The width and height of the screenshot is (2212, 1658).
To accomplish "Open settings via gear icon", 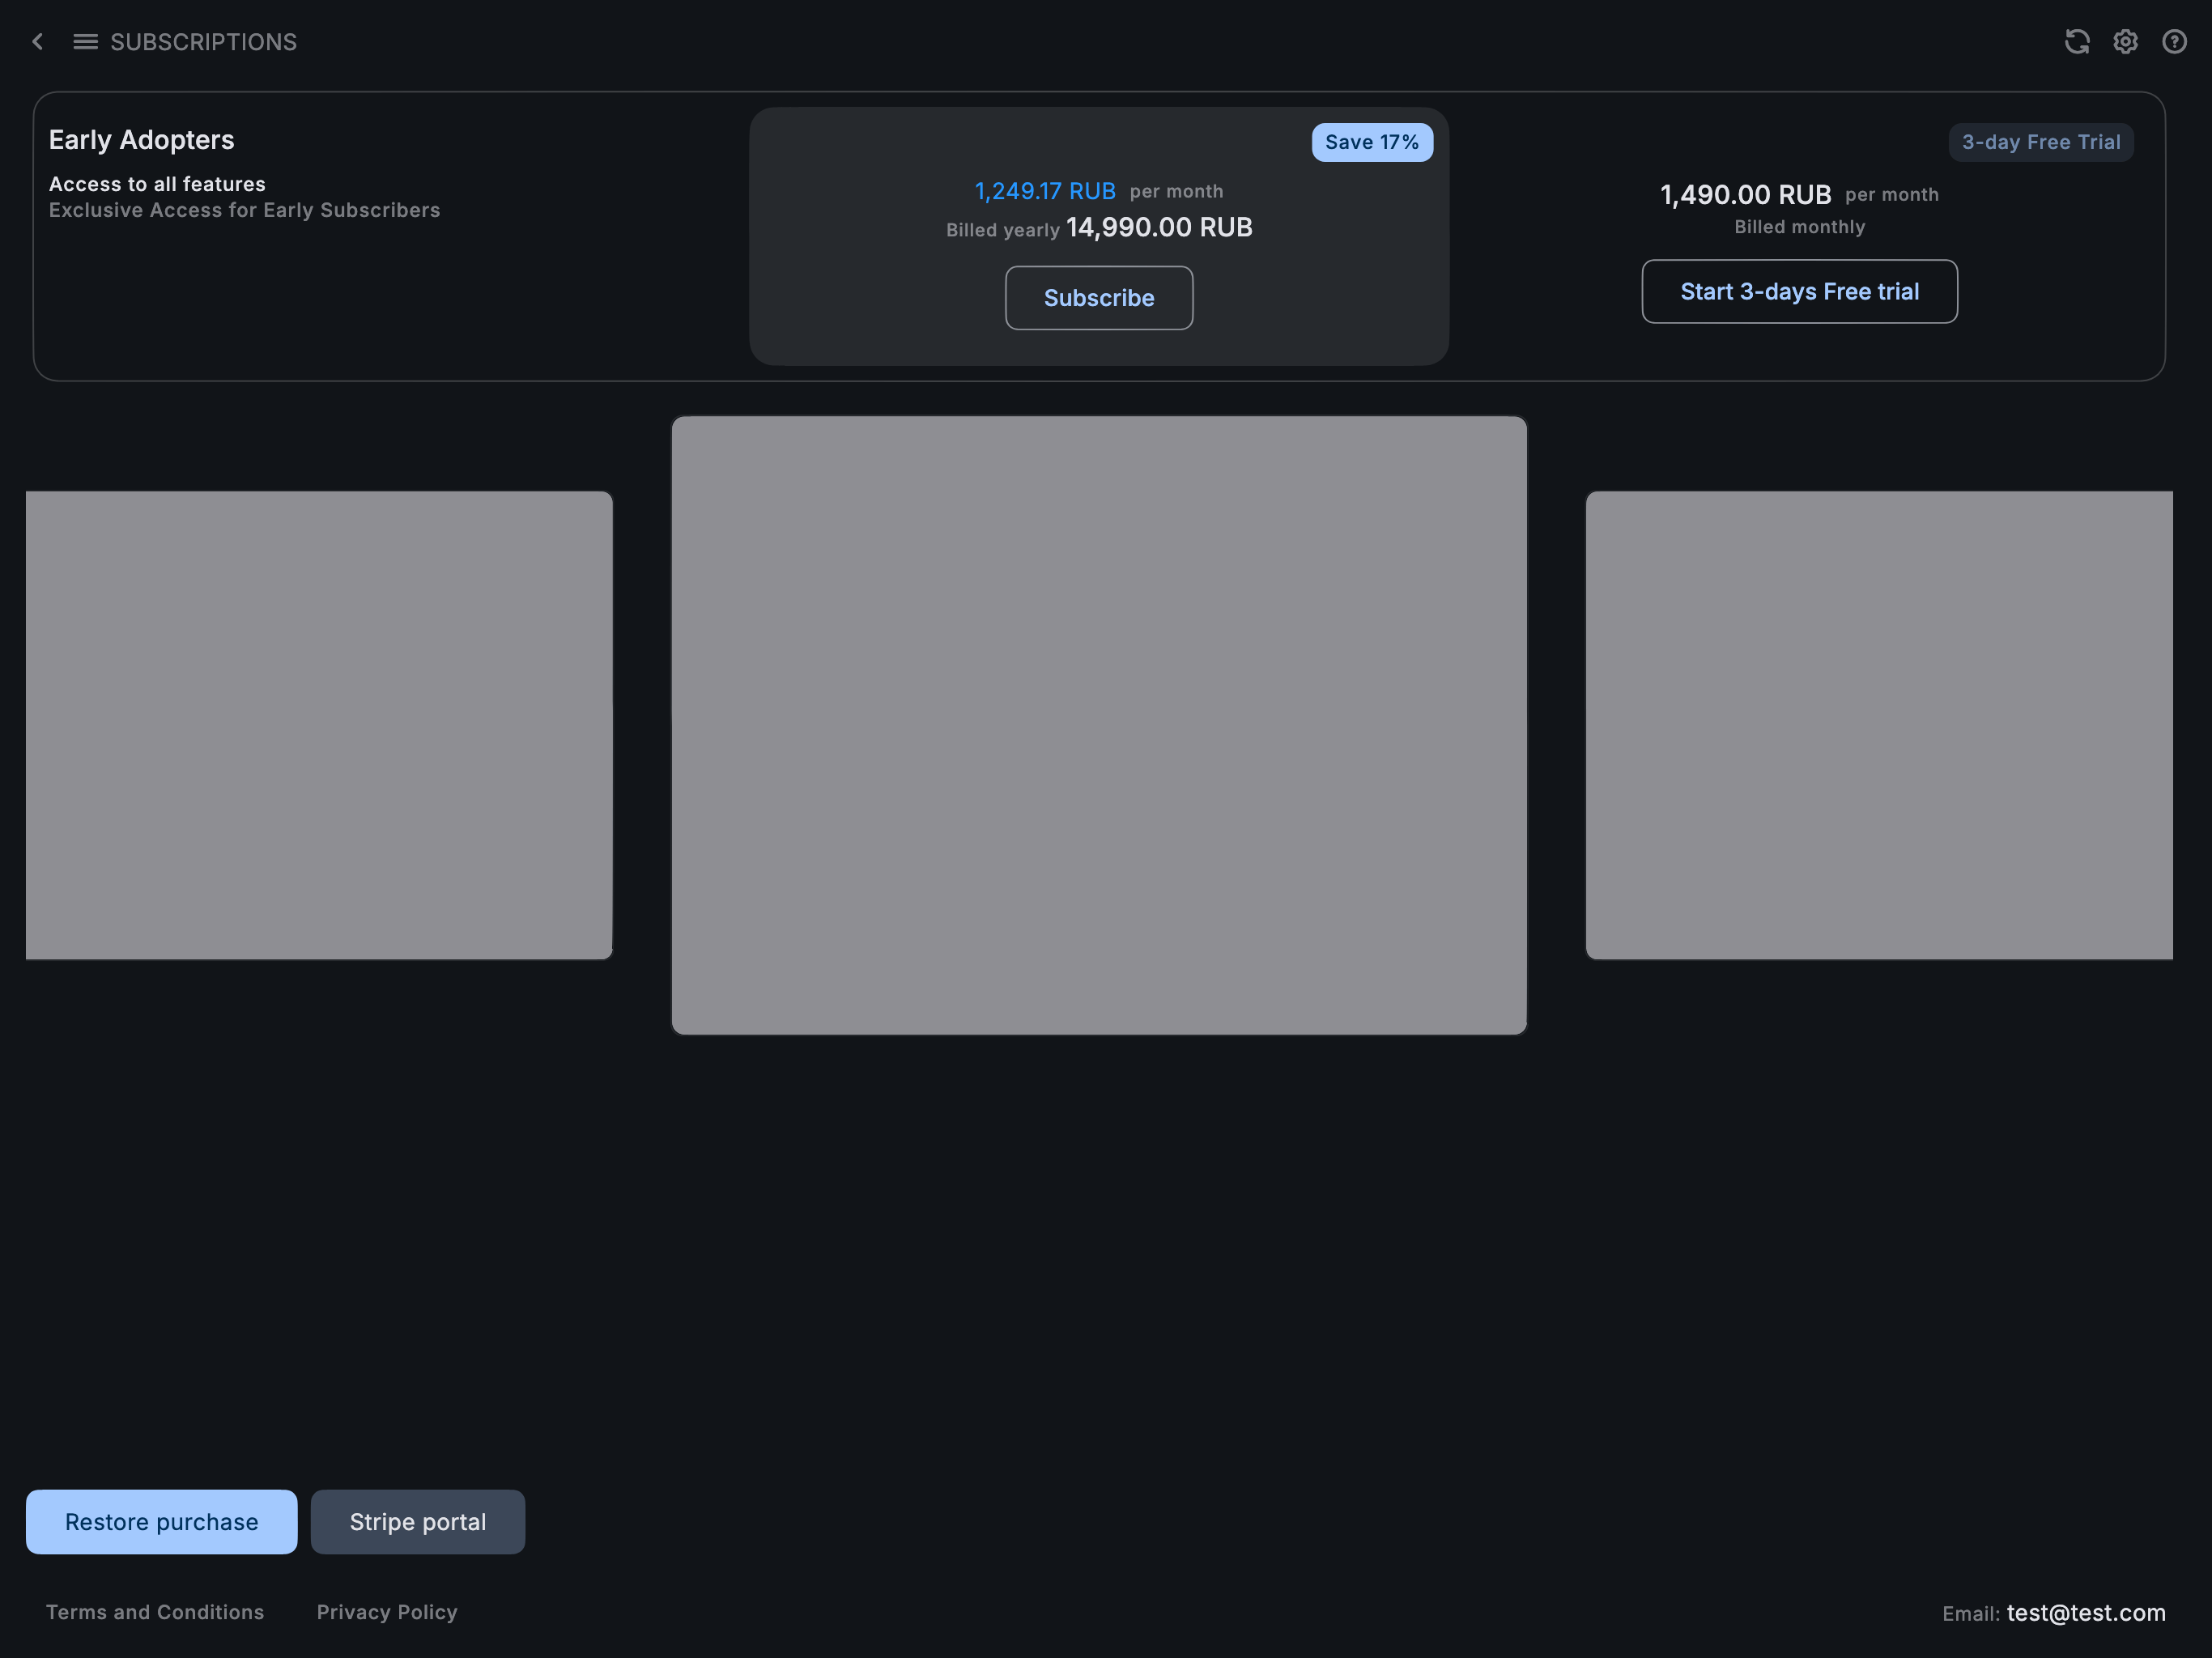I will [x=2126, y=41].
